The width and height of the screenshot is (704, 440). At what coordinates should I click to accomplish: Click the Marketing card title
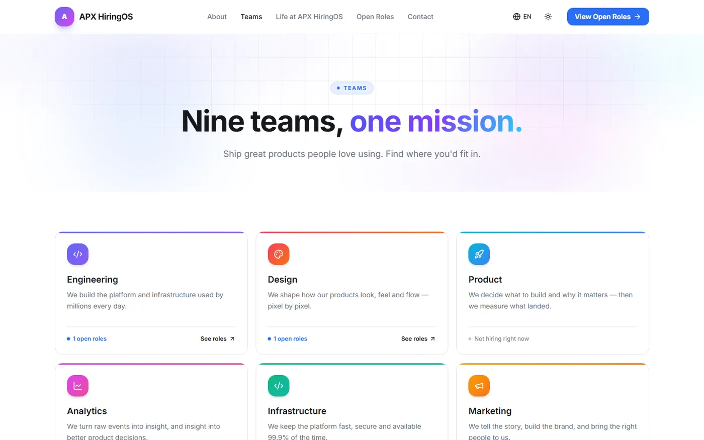(490, 411)
